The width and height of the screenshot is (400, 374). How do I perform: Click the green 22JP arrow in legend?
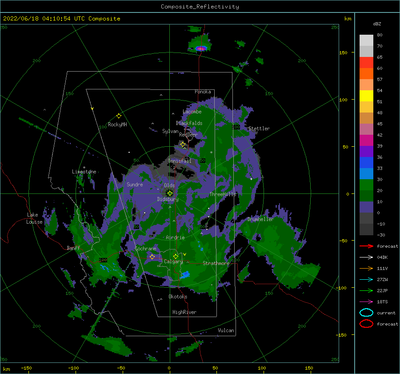[366, 290]
